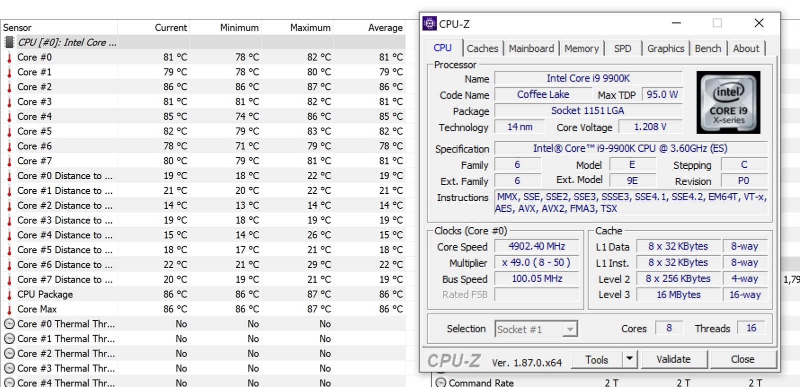Click thermometer icon for Core #4 Distance row
Viewport: 800px width, 387px height.
coord(9,235)
